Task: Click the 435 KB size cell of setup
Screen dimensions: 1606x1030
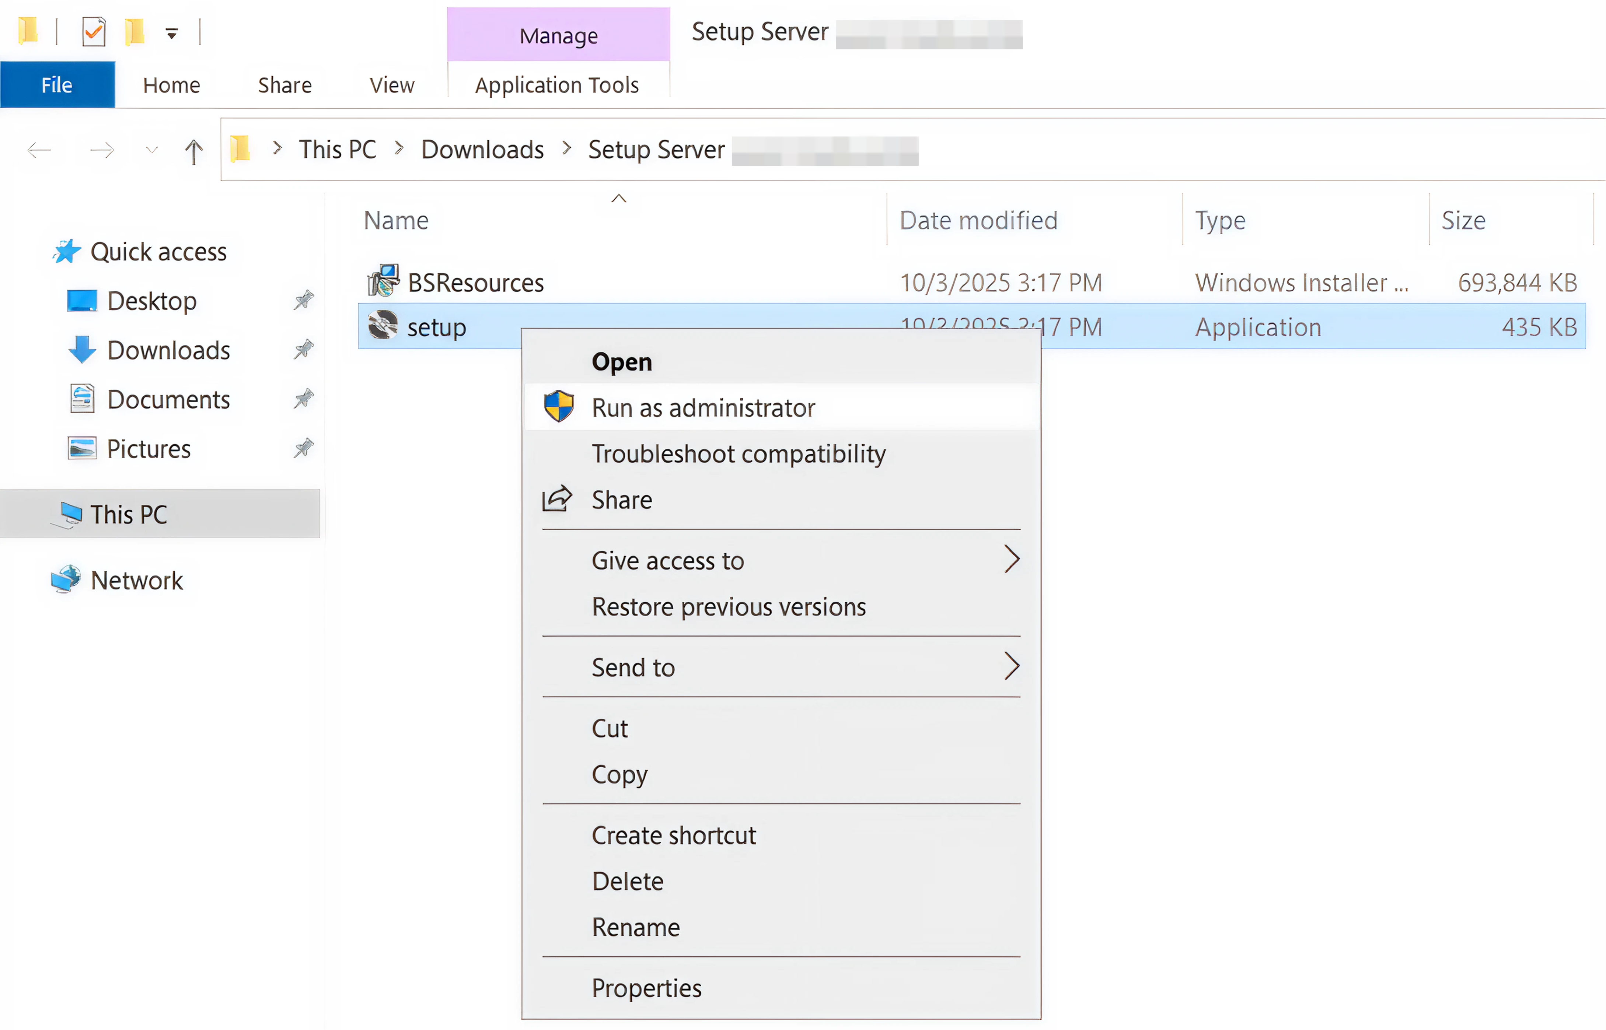Action: 1540,327
